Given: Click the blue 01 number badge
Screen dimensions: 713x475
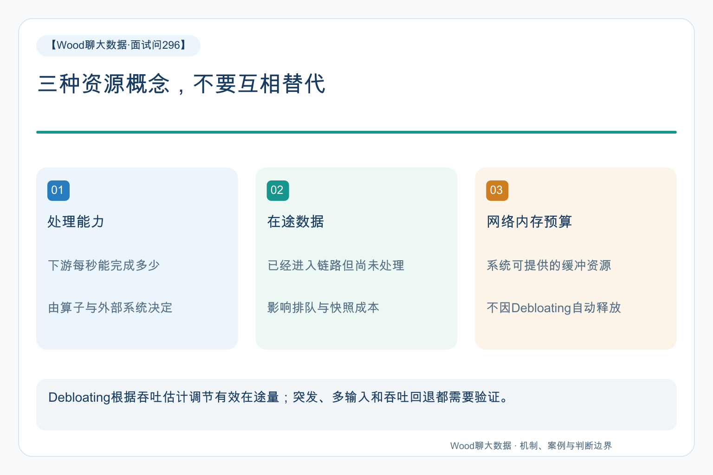Looking at the screenshot, I should tap(58, 190).
